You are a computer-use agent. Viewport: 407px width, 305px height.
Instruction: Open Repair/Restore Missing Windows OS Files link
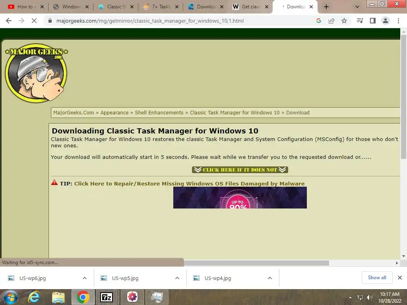(190, 183)
